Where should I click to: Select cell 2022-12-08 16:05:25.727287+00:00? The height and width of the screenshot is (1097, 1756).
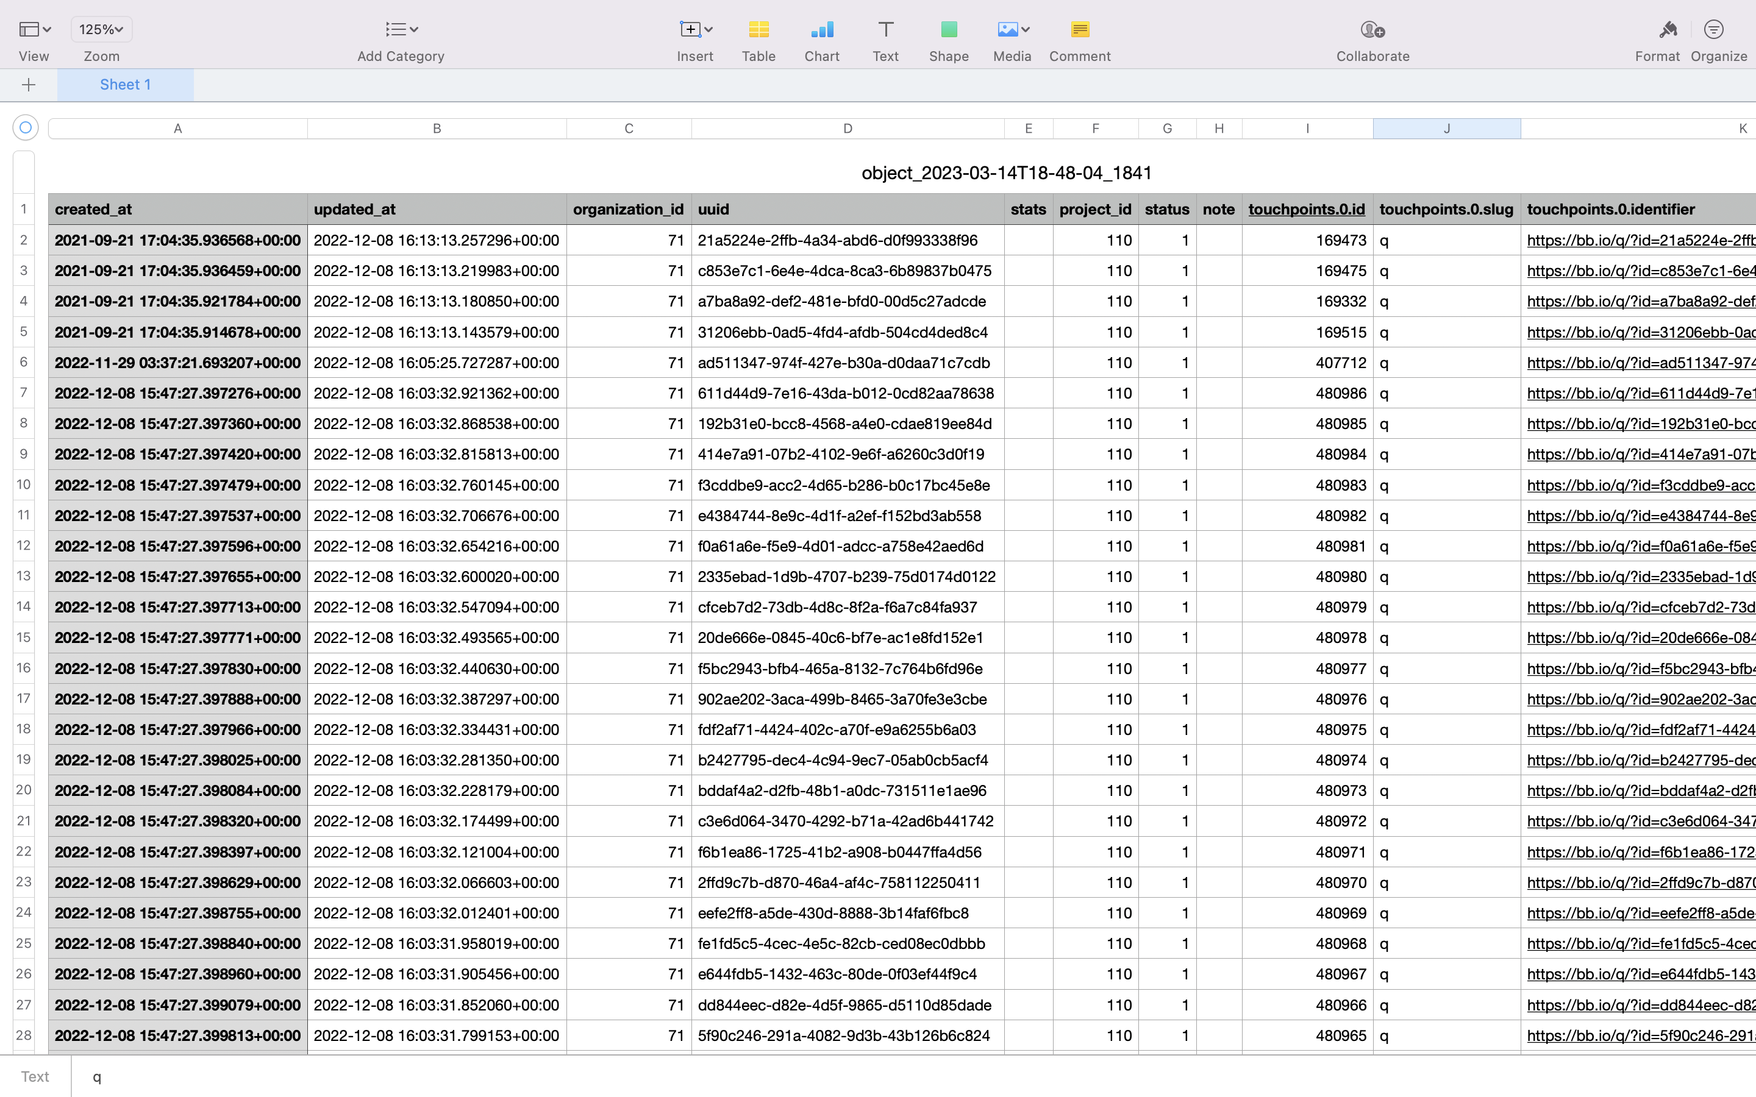point(437,363)
